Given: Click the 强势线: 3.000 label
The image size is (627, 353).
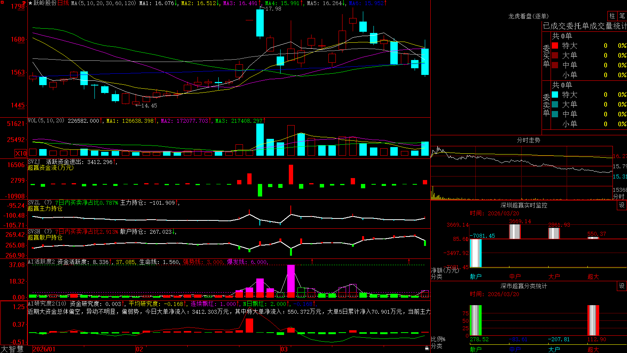Looking at the screenshot, I should click(203, 262).
